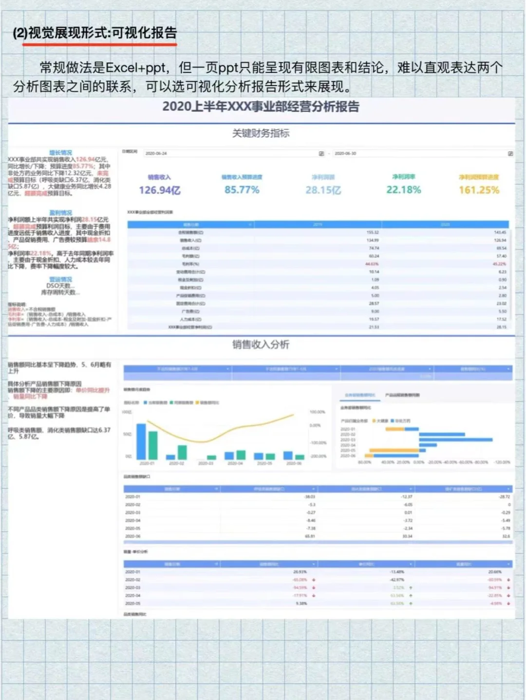Click the red down arrow beside -65.08%
The width and height of the screenshot is (526, 700).
314,580
